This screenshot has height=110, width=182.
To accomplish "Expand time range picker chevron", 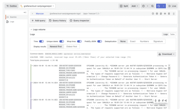I will click(x=148, y=6).
